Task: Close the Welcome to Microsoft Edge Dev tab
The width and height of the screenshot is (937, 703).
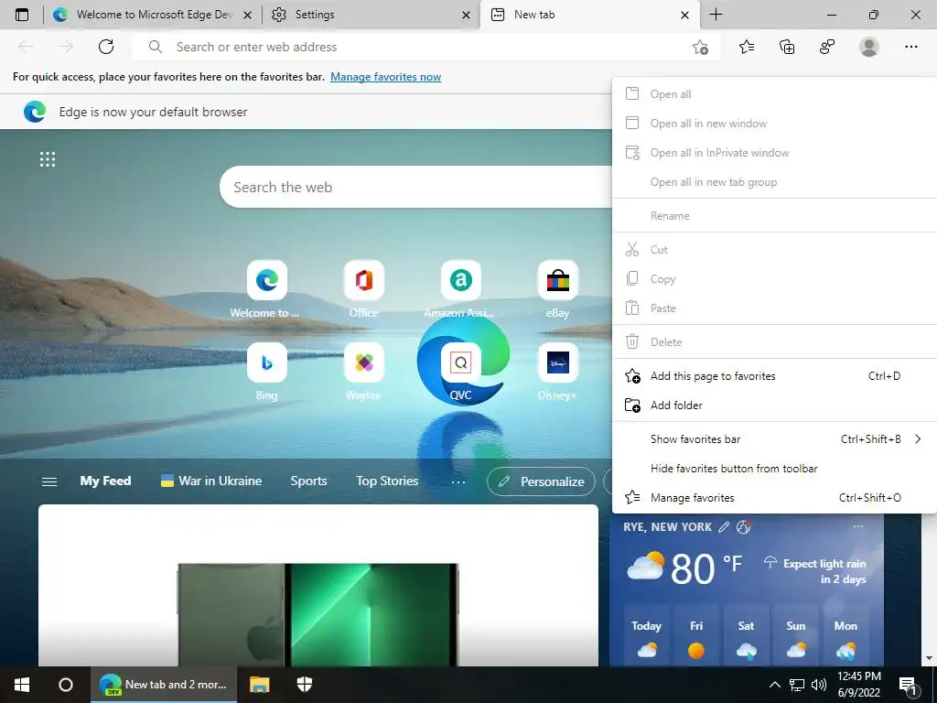Action: 247,15
